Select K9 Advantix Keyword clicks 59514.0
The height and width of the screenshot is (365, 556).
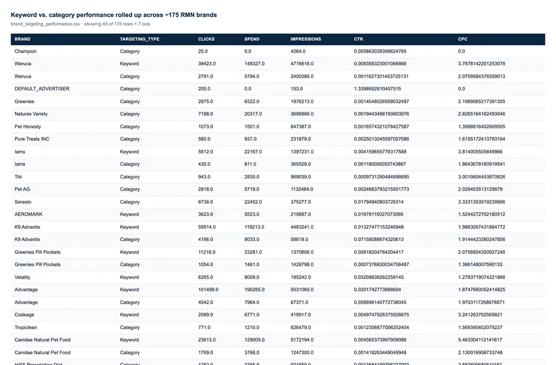pyautogui.click(x=207, y=227)
